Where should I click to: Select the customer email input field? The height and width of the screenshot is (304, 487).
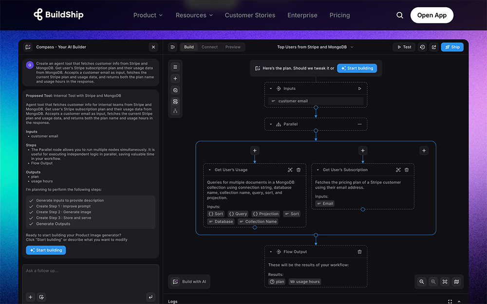coord(316,101)
